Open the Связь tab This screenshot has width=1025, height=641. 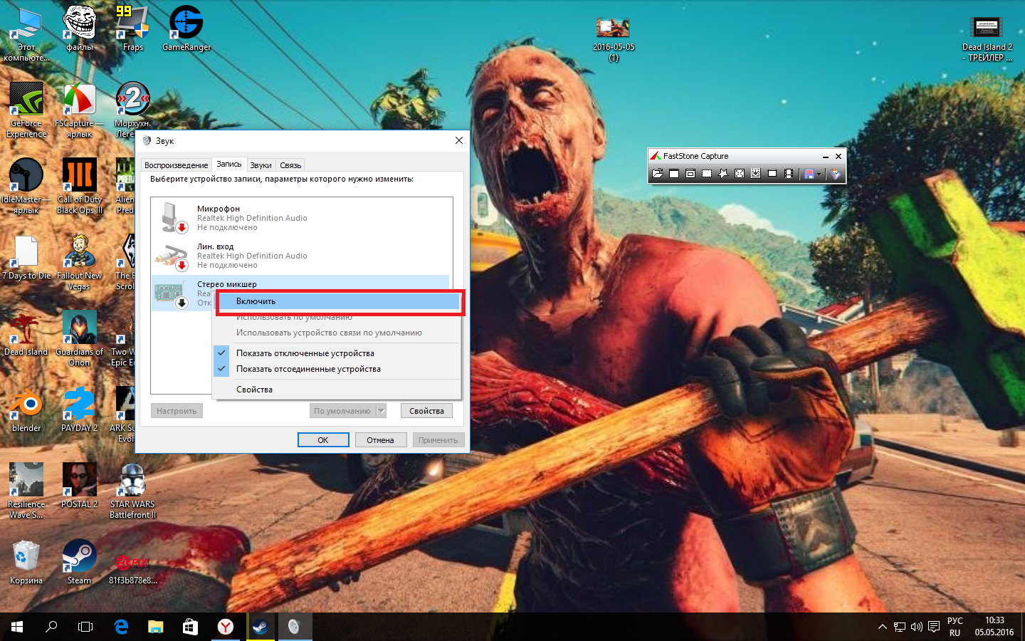point(290,165)
